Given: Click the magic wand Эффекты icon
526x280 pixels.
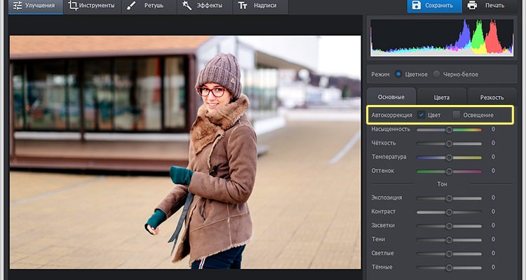Looking at the screenshot, I should pyautogui.click(x=187, y=6).
